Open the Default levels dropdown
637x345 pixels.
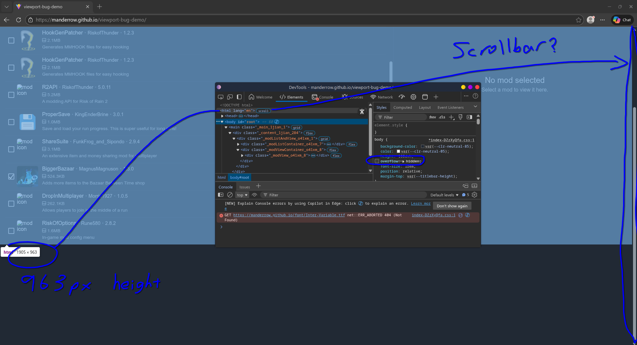444,195
